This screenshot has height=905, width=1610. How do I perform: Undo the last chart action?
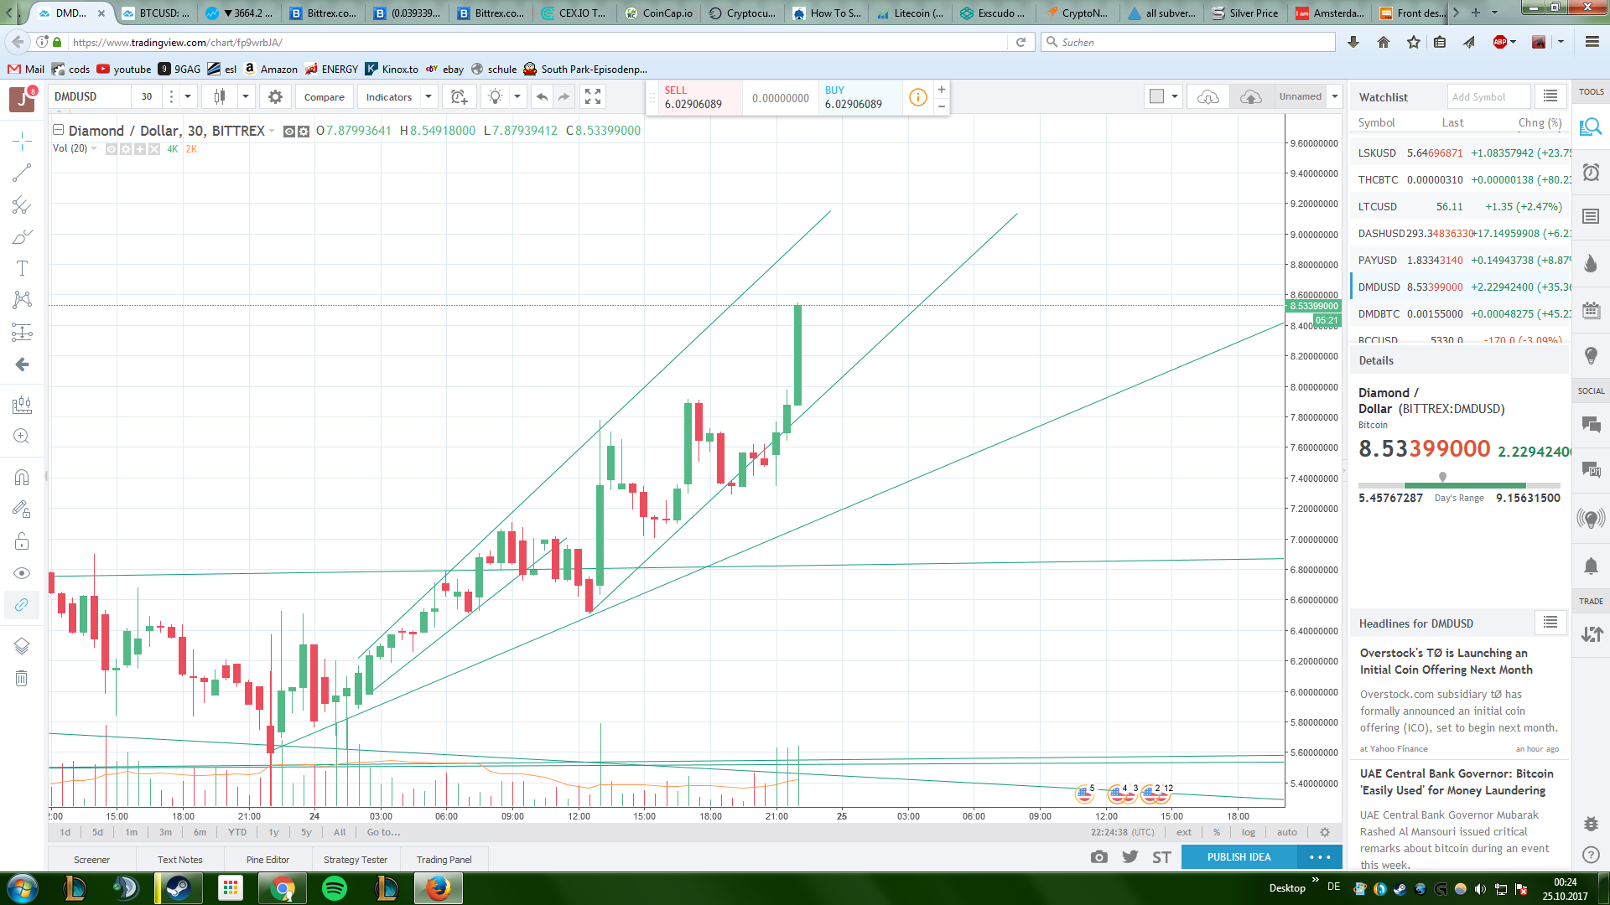pos(543,97)
